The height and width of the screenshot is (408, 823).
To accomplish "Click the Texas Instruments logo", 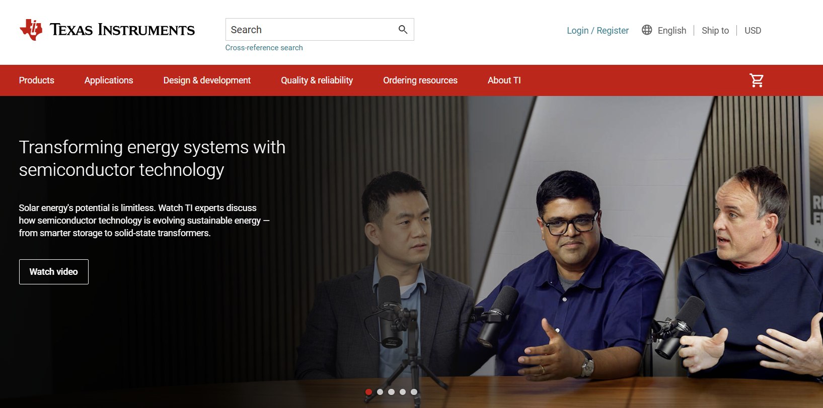I will [x=107, y=30].
